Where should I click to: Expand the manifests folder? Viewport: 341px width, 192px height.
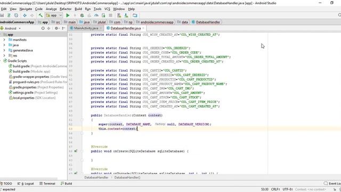pyautogui.click(x=4, y=40)
